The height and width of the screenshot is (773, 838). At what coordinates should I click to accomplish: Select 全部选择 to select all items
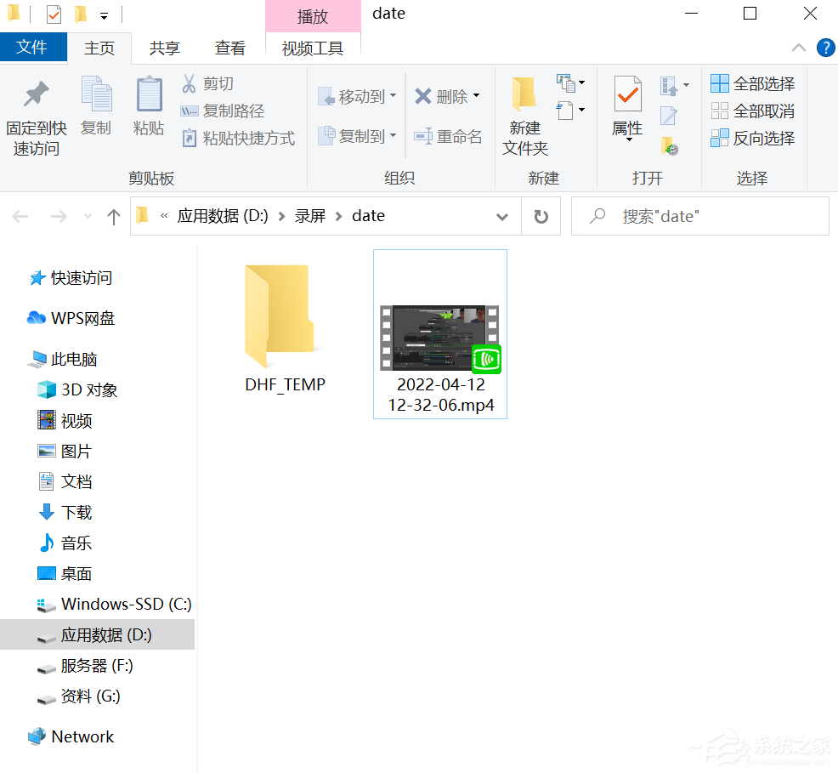[753, 83]
